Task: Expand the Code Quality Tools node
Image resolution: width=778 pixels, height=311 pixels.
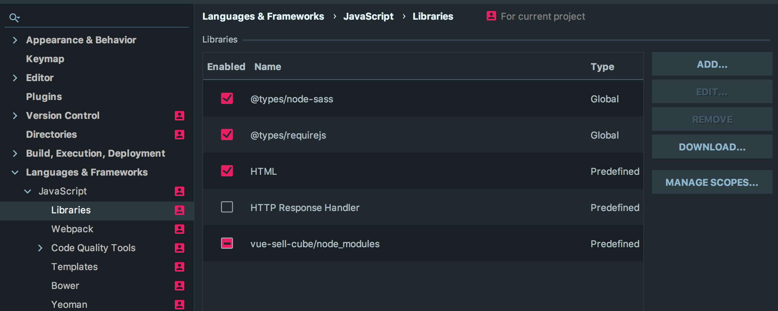Action: tap(40, 248)
